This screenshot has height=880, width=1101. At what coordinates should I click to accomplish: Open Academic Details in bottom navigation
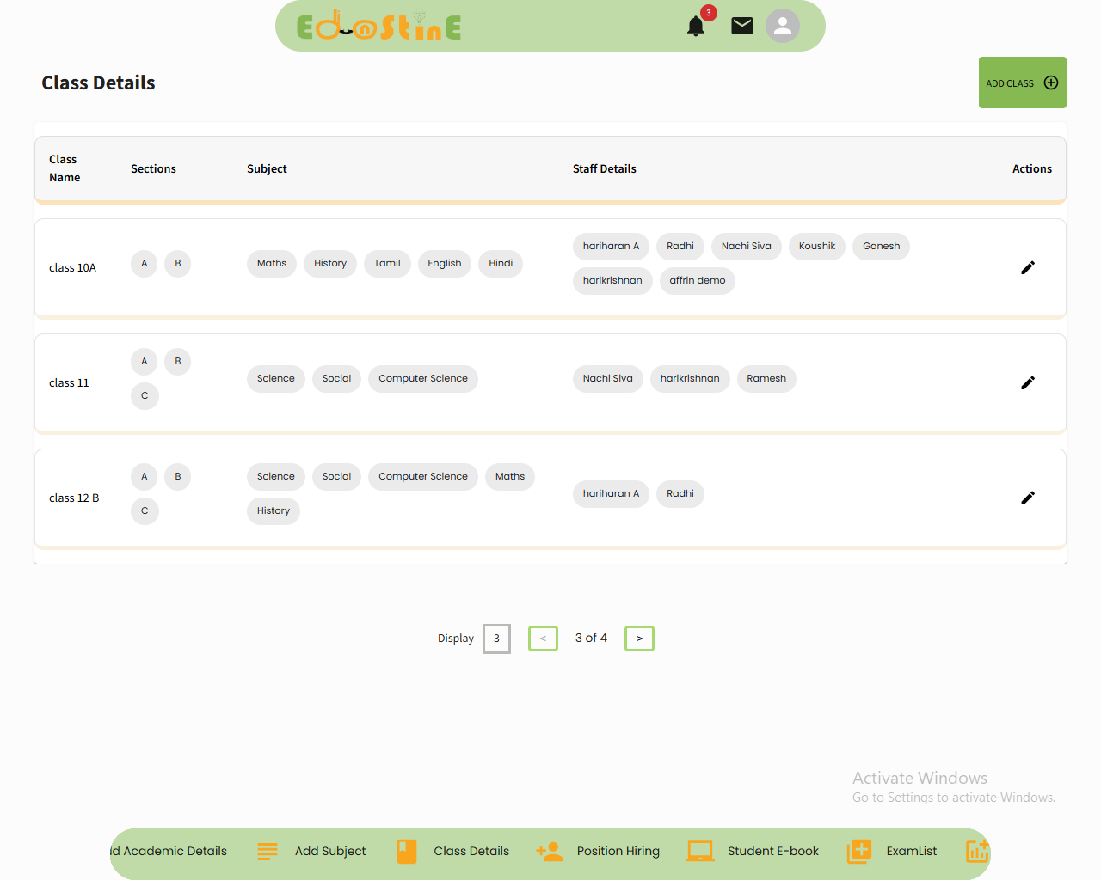pos(169,851)
